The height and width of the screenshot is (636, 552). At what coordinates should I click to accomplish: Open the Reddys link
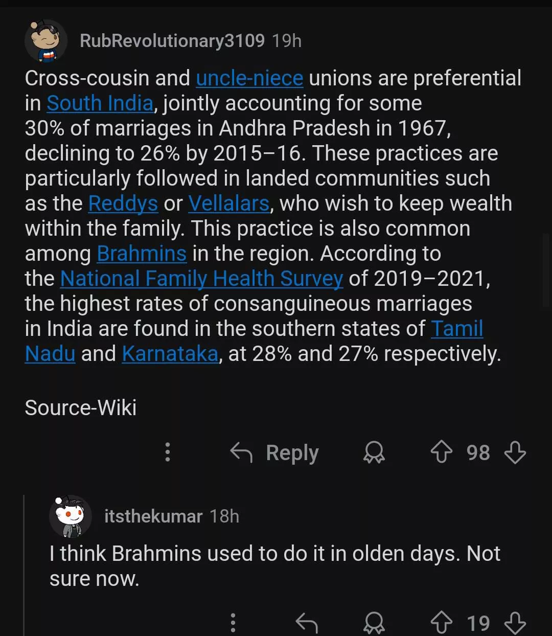[123, 203]
